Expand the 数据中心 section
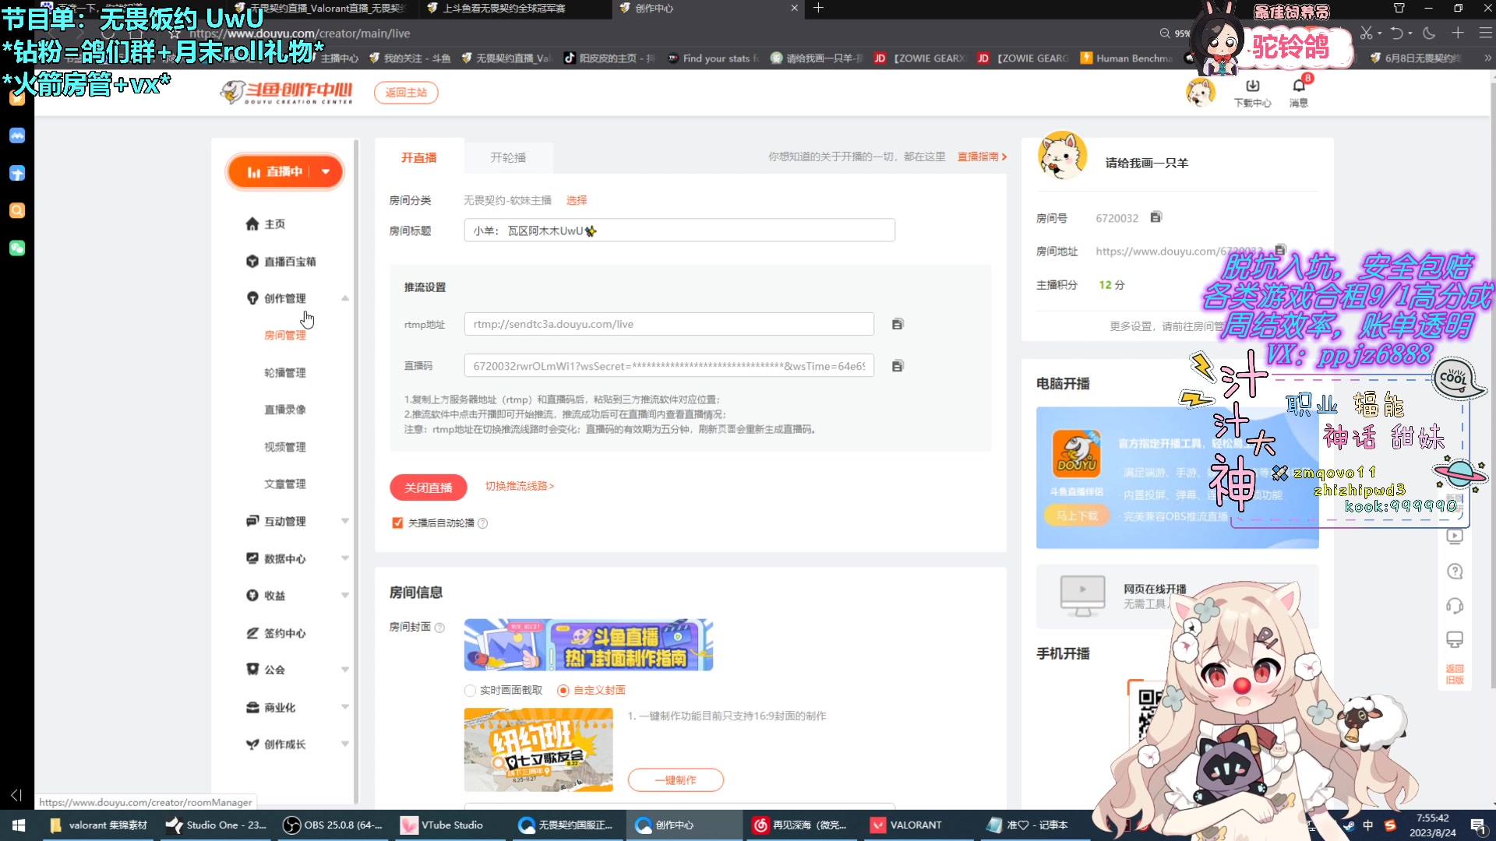Screen dimensions: 1496x841 click(x=345, y=559)
